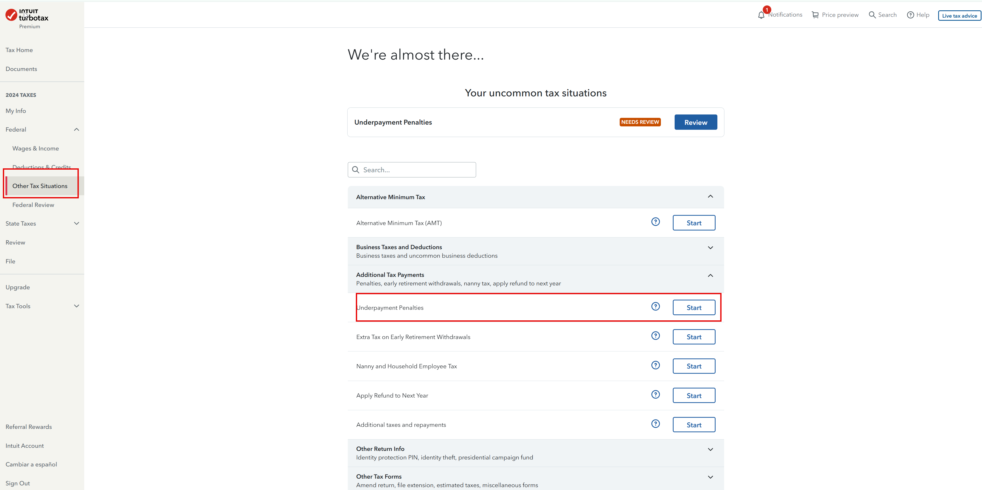This screenshot has width=982, height=490.
Task: Click the Notifications bell icon
Action: tap(761, 15)
